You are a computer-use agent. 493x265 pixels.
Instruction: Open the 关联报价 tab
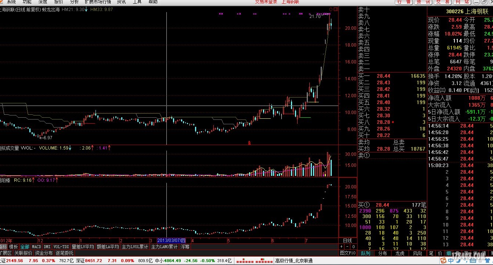pos(23,253)
